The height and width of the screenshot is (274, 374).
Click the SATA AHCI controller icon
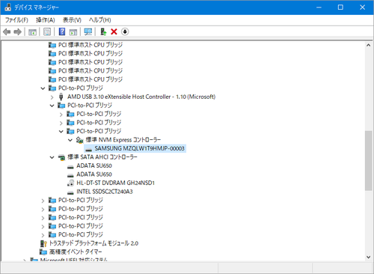tap(61, 157)
